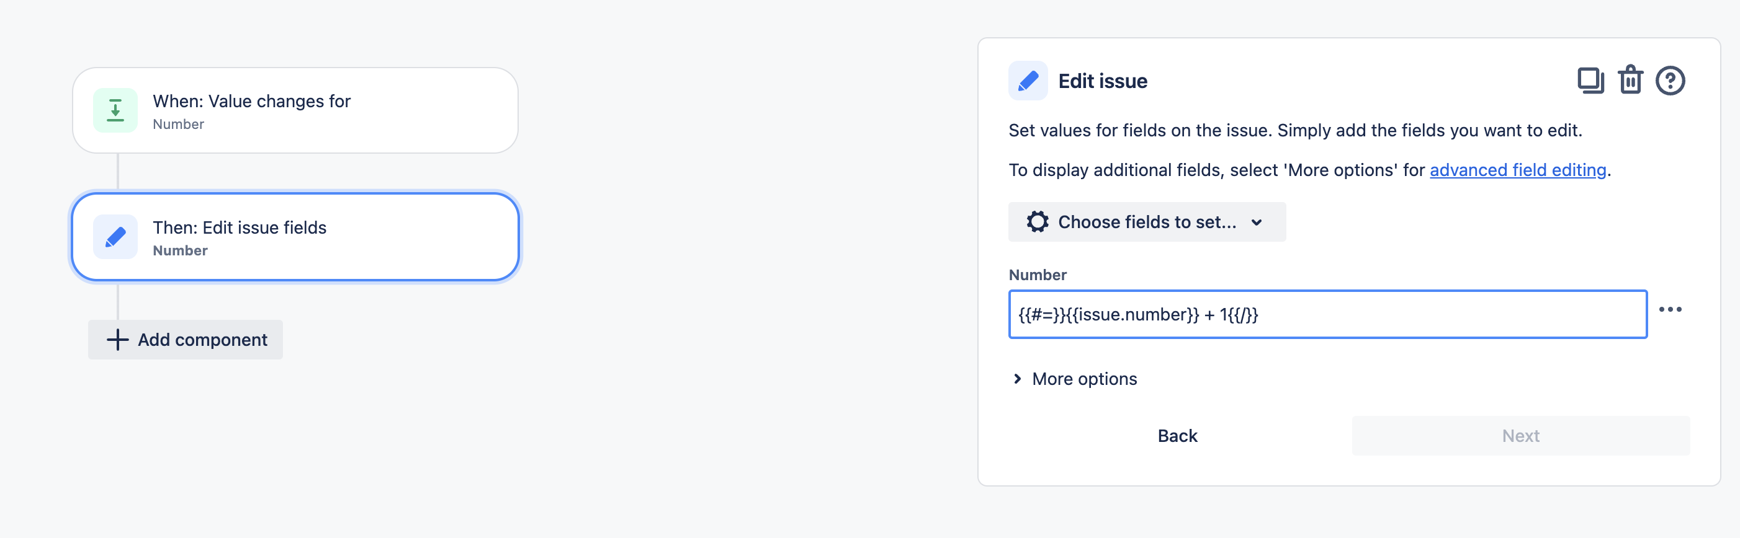Image resolution: width=1740 pixels, height=538 pixels.
Task: Click the green trigger icon in When card
Action: [115, 111]
